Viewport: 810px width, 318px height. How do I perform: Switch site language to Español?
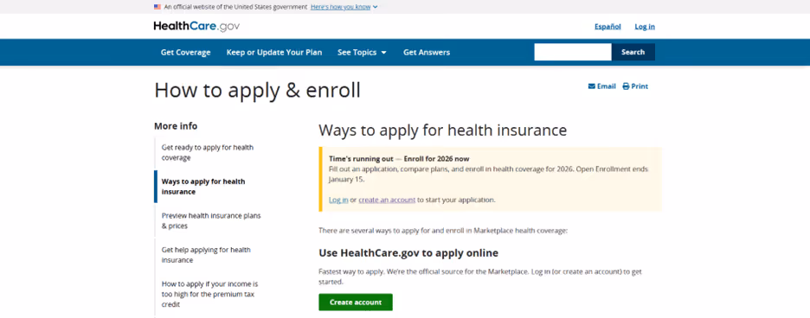607,27
